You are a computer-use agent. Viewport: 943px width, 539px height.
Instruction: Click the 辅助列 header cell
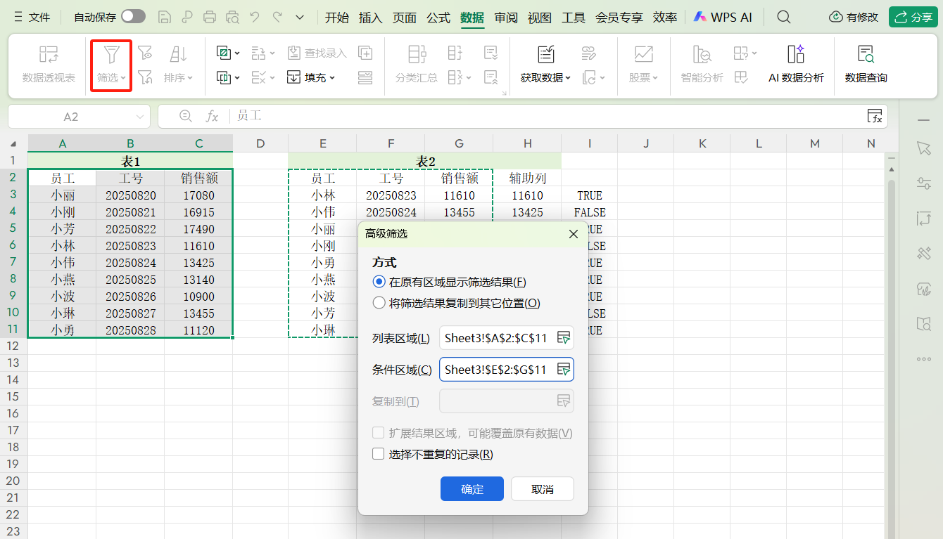click(527, 178)
